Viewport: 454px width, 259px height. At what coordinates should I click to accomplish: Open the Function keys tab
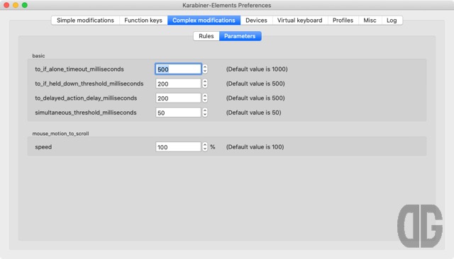[x=143, y=21]
